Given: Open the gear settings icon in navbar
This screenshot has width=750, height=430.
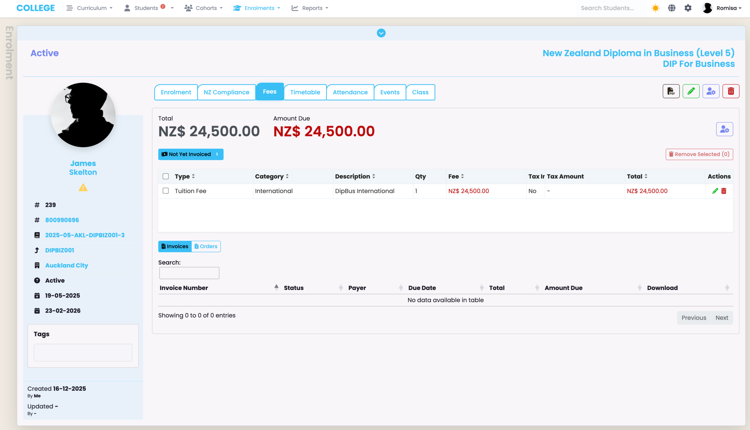Looking at the screenshot, I should tap(688, 8).
